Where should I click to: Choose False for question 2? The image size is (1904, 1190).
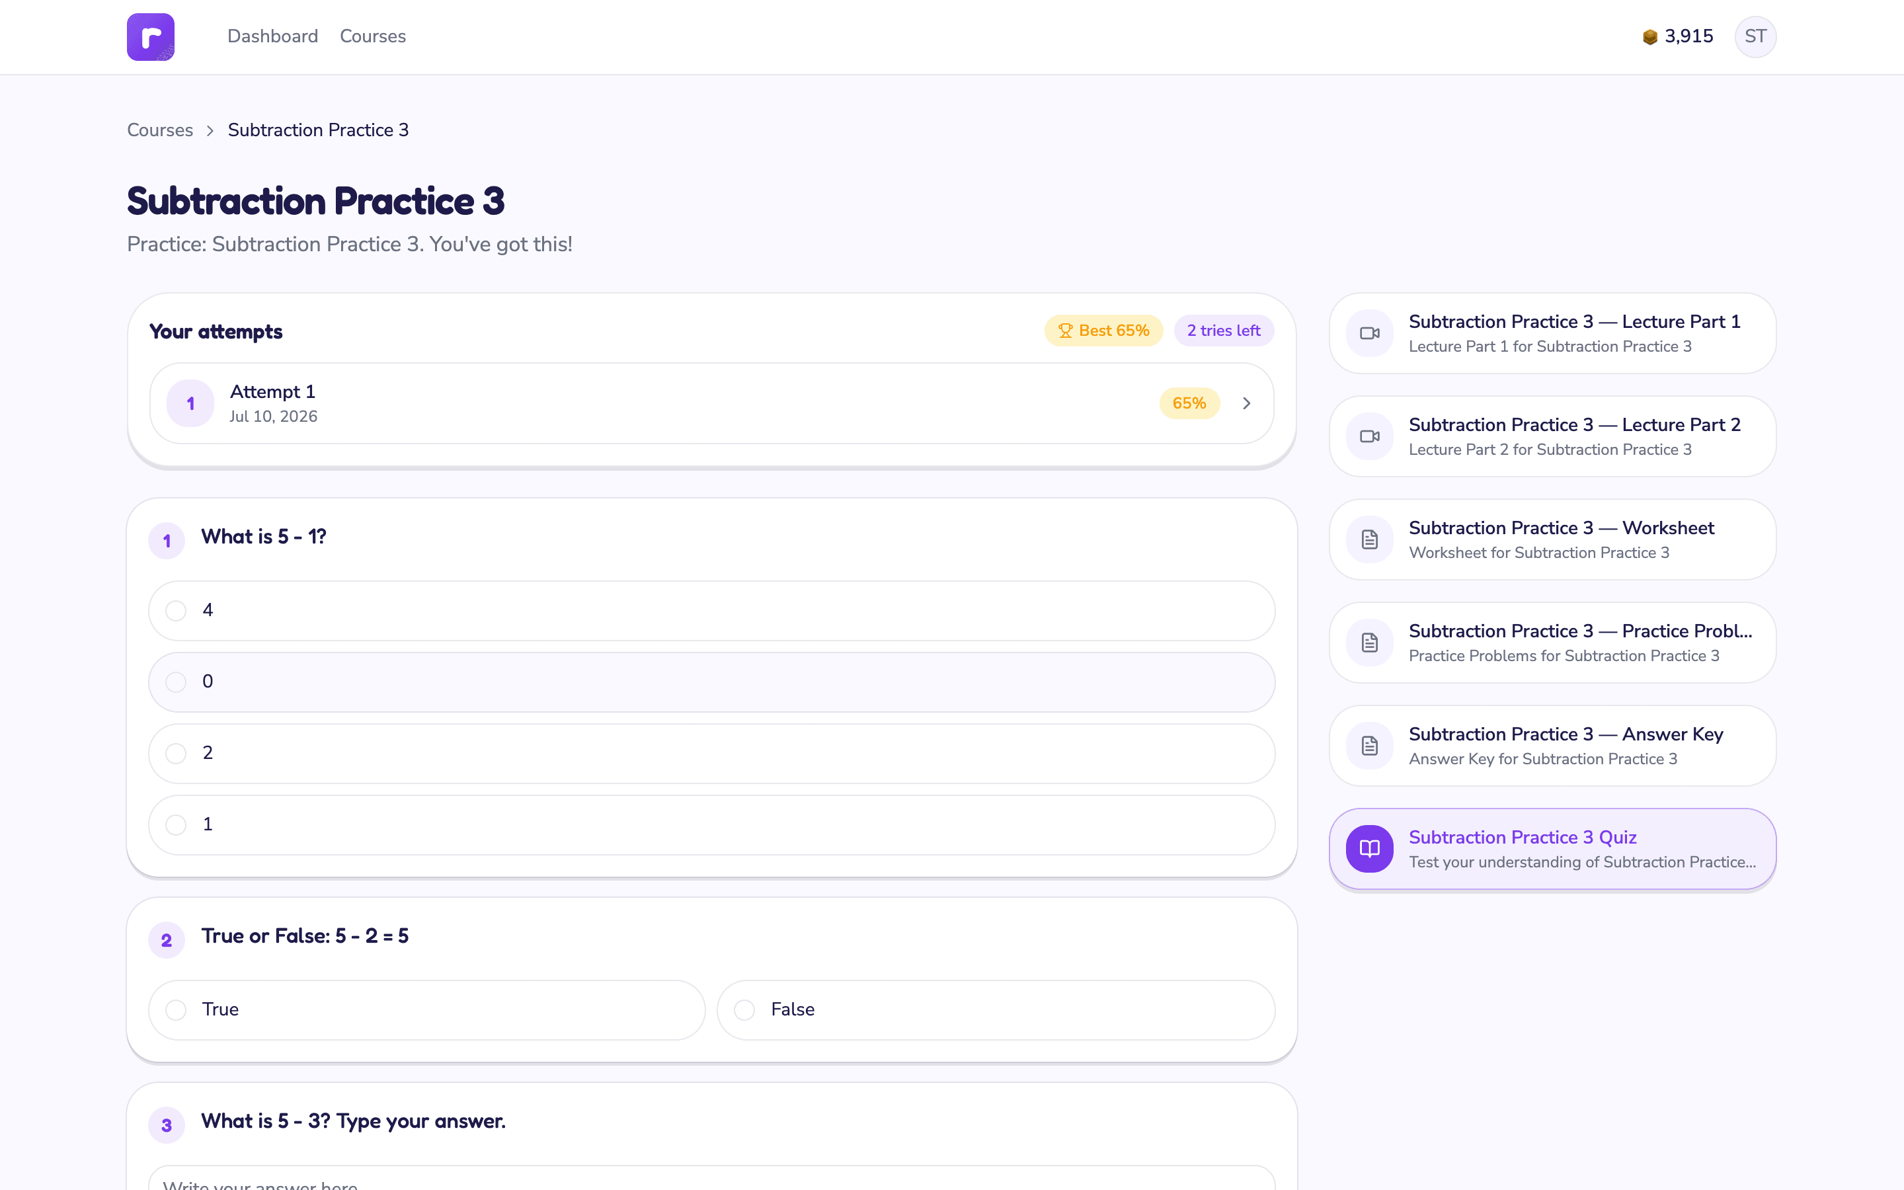coord(996,1010)
